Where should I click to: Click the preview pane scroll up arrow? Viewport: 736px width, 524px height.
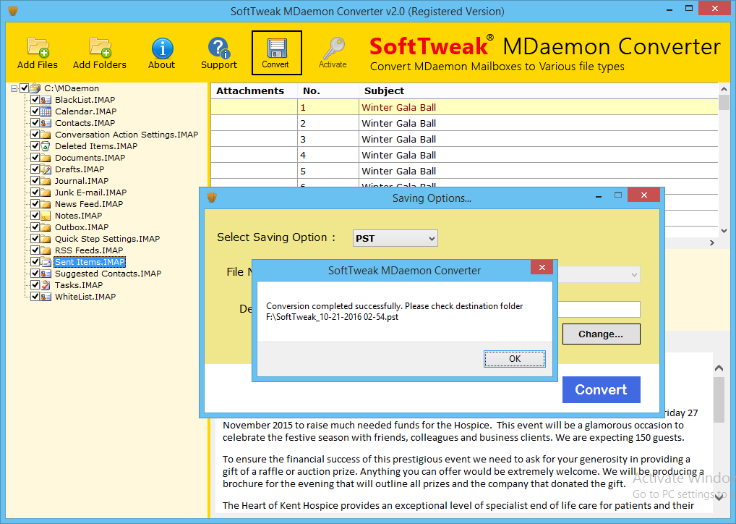719,368
